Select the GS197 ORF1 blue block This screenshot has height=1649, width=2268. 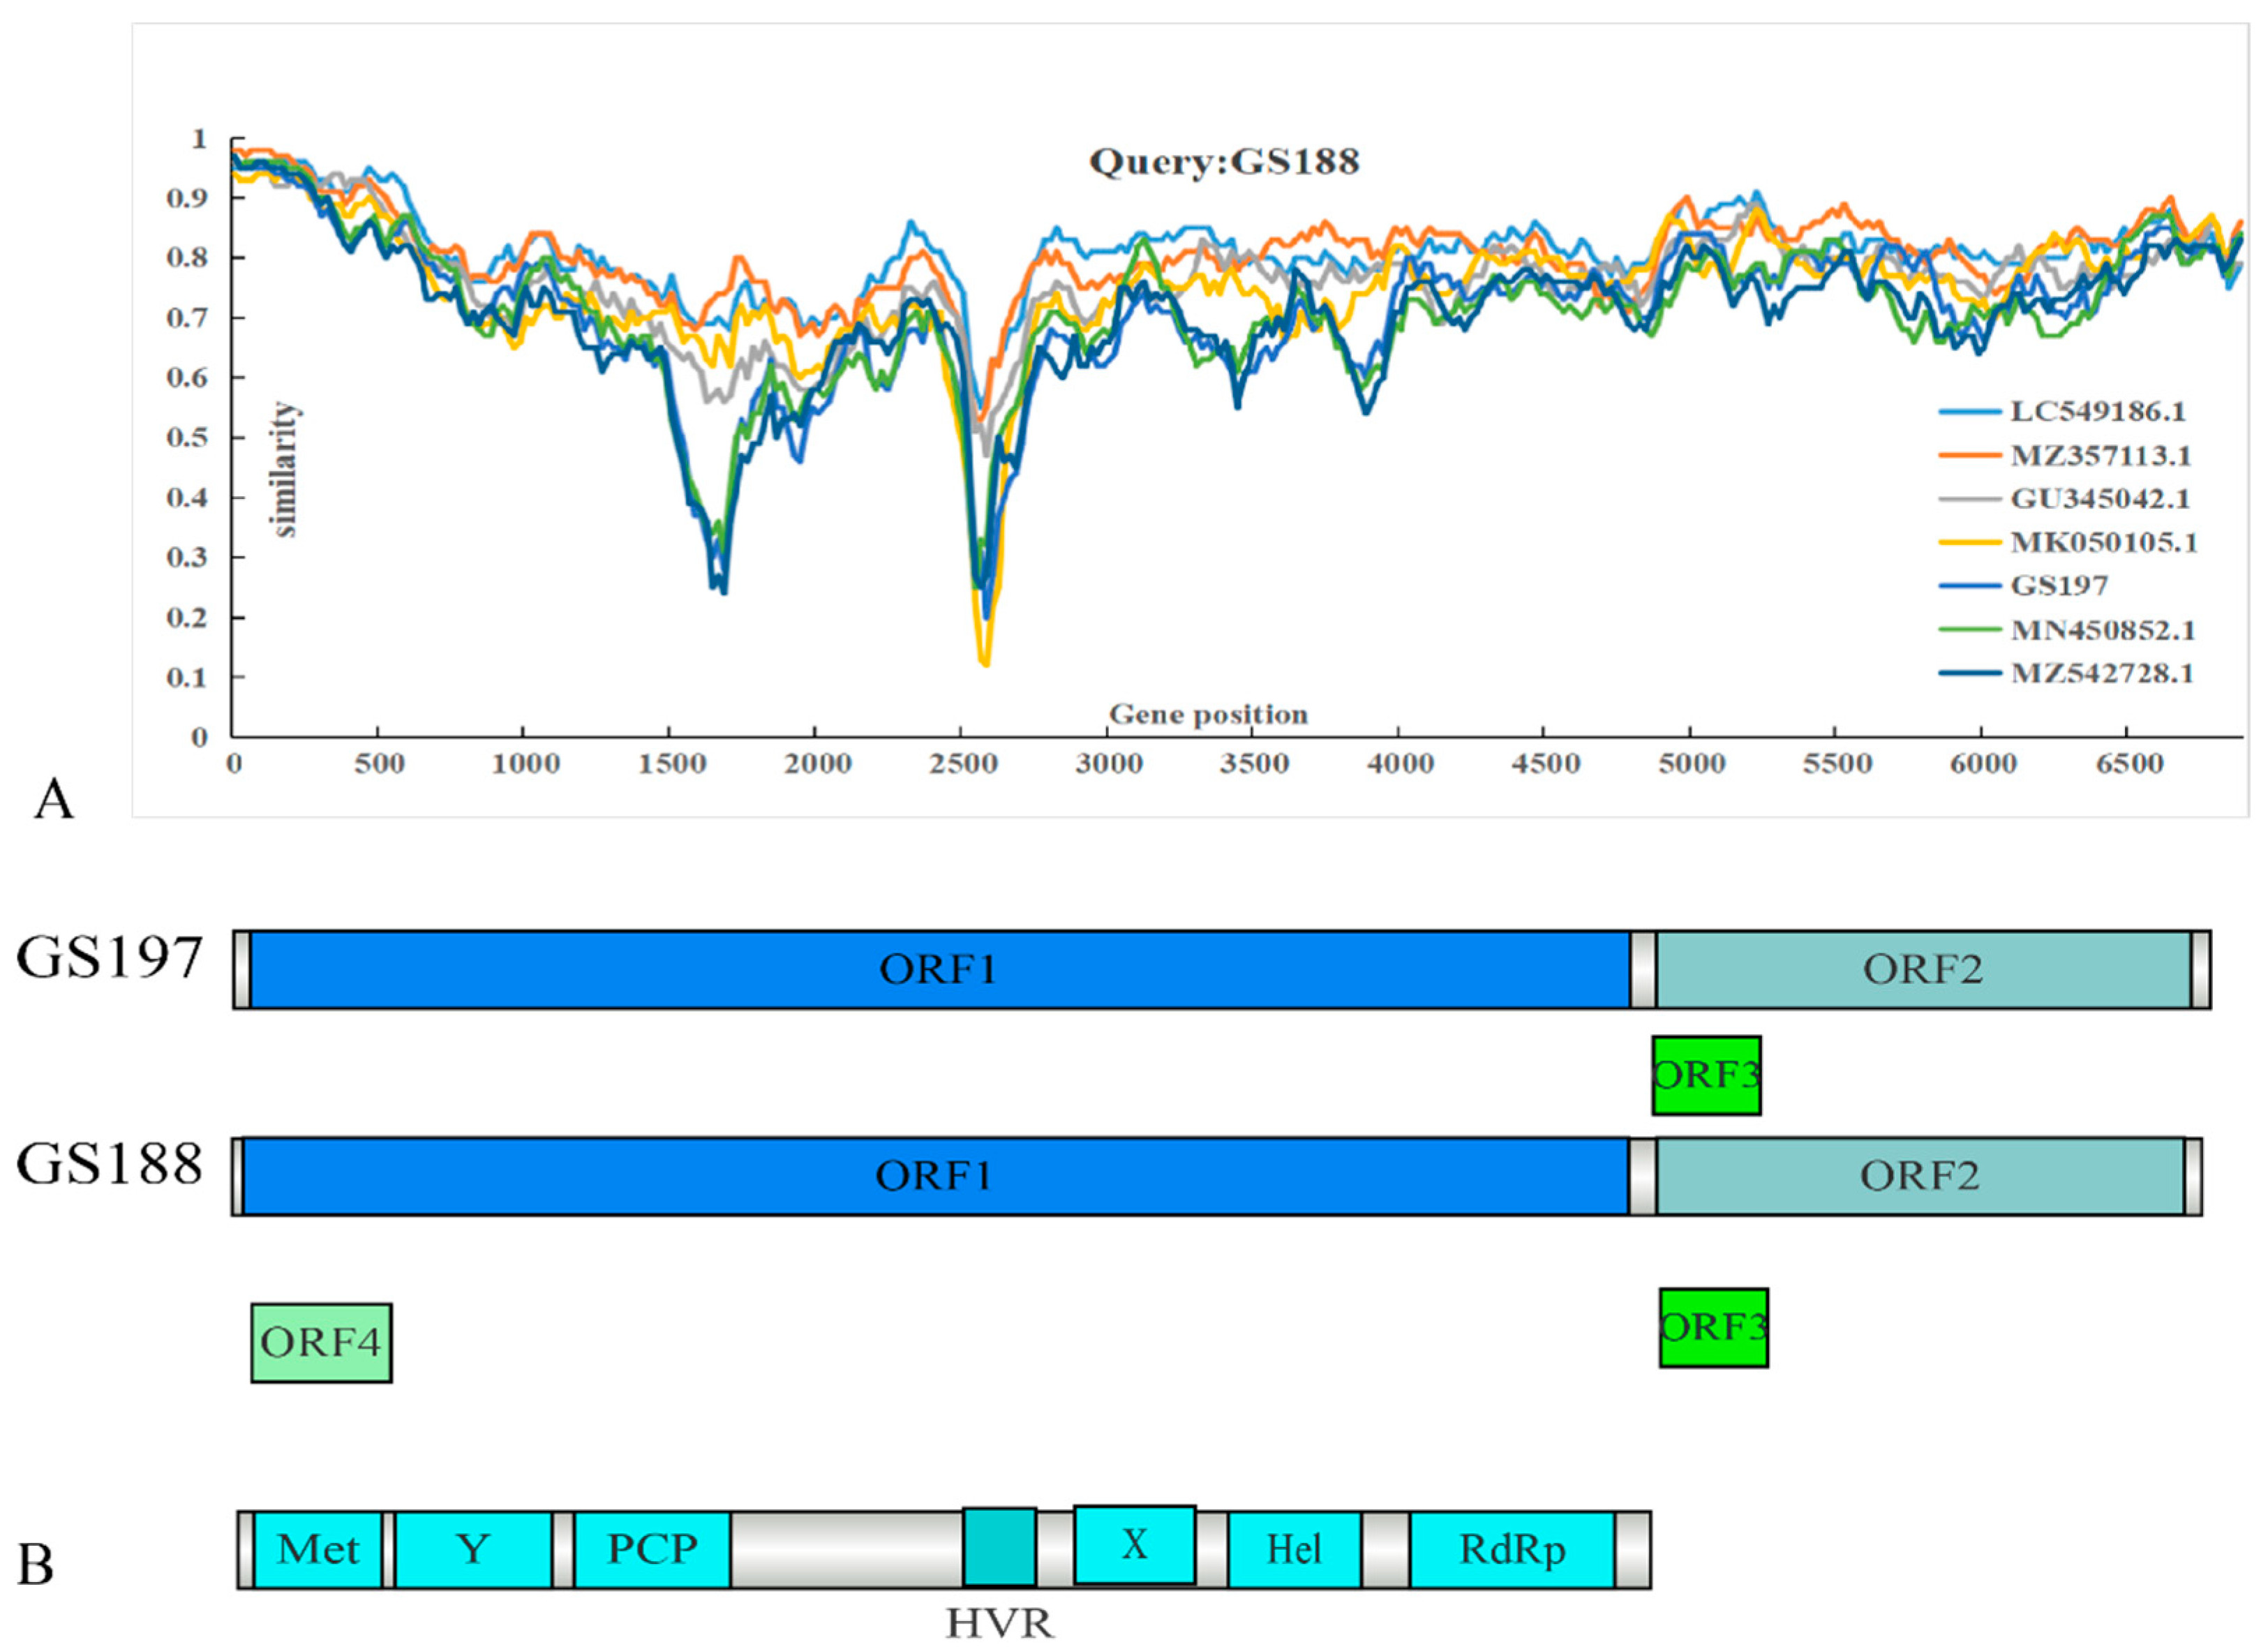tap(939, 969)
